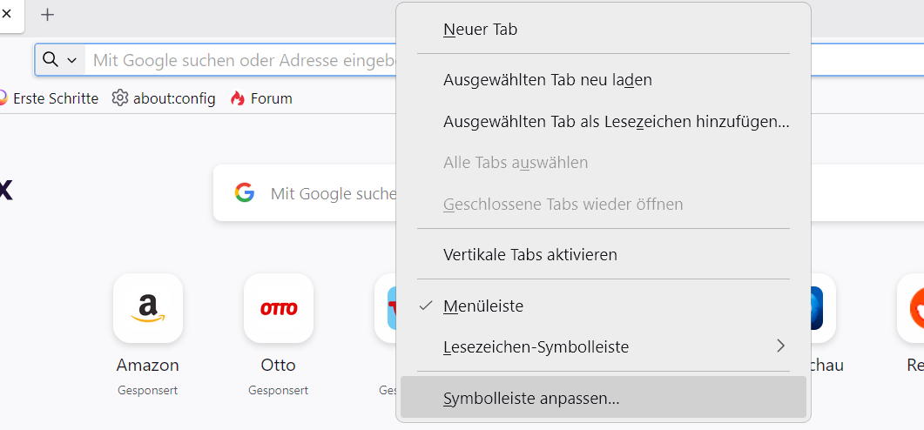This screenshot has height=430, width=924.
Task: Choose Ausgewählten Tab neu laden
Action: click(x=547, y=79)
